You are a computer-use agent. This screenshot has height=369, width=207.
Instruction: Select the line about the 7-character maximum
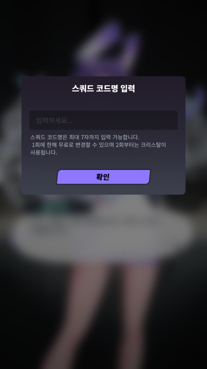[85, 137]
